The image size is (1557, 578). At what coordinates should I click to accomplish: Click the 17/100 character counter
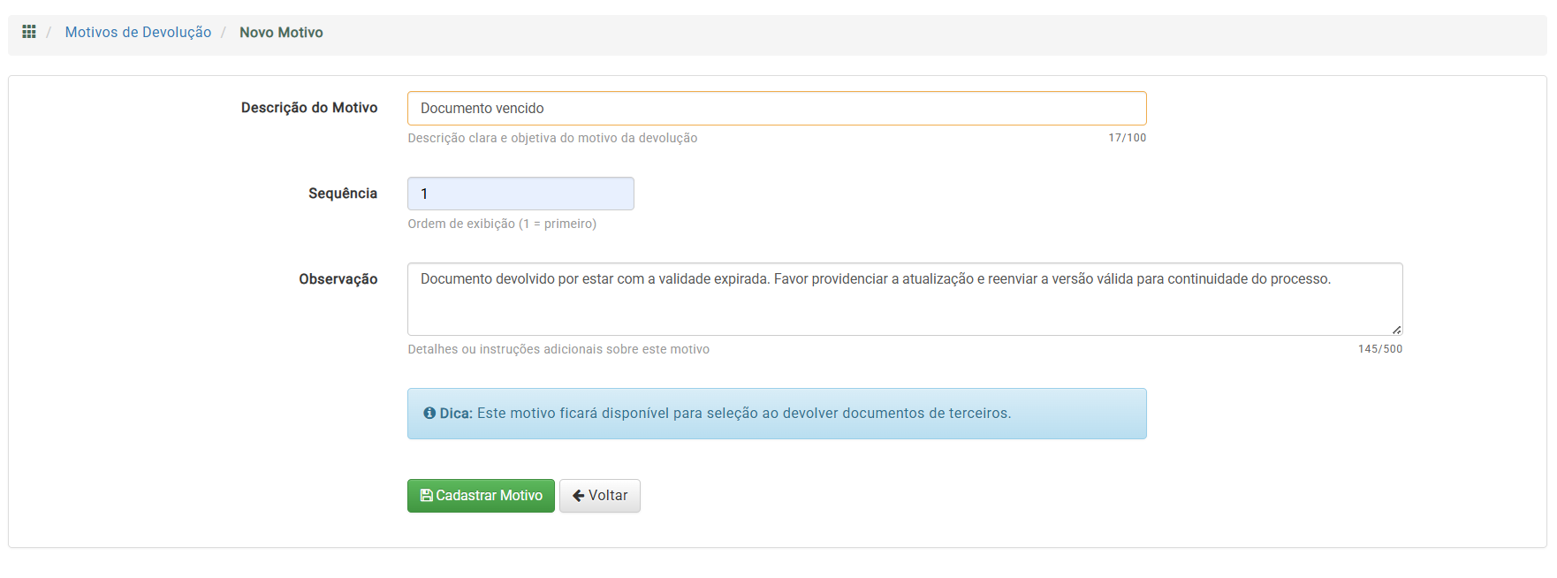(1128, 138)
